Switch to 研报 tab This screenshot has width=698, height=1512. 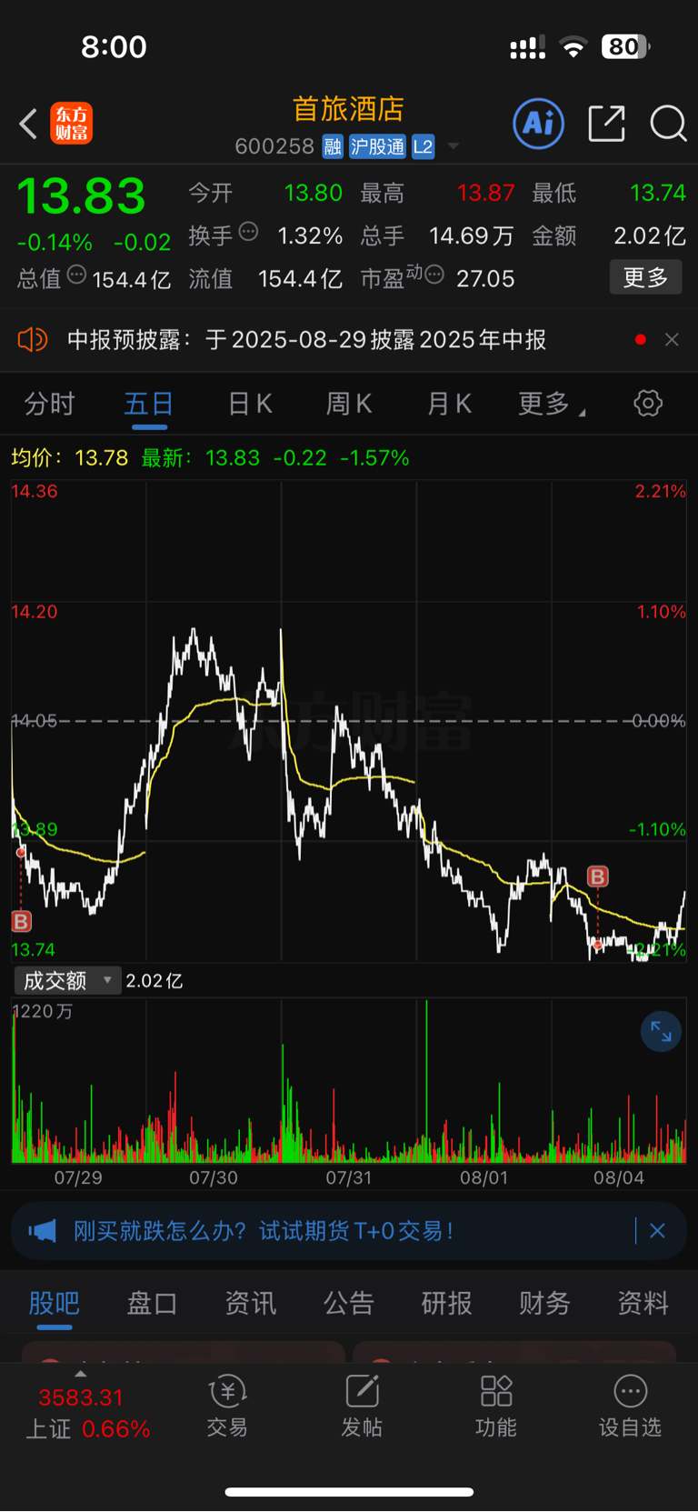(x=446, y=1303)
